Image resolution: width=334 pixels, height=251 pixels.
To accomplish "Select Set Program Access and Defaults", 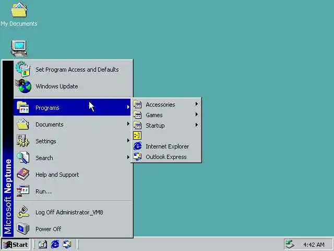I will point(73,70).
